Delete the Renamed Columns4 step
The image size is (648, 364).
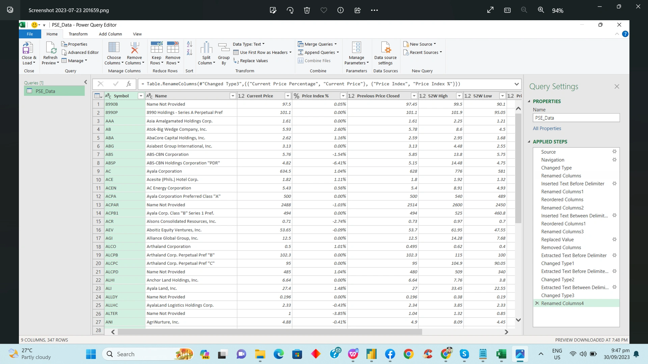click(537, 303)
